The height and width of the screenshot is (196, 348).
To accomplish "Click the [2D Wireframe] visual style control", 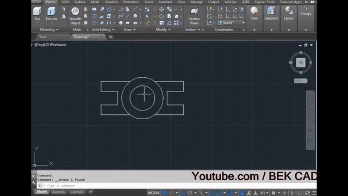I will coord(55,45).
